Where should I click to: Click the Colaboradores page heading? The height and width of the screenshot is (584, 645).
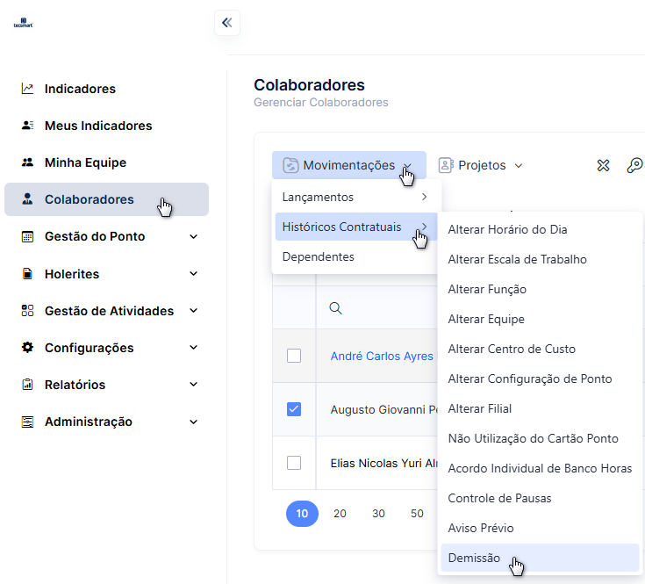[x=309, y=85]
